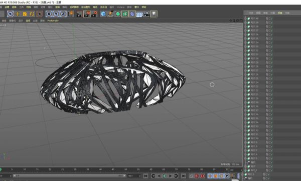301x181 pixels.
Task: Expand tree node of object row .10
Action: click(x=245, y=138)
